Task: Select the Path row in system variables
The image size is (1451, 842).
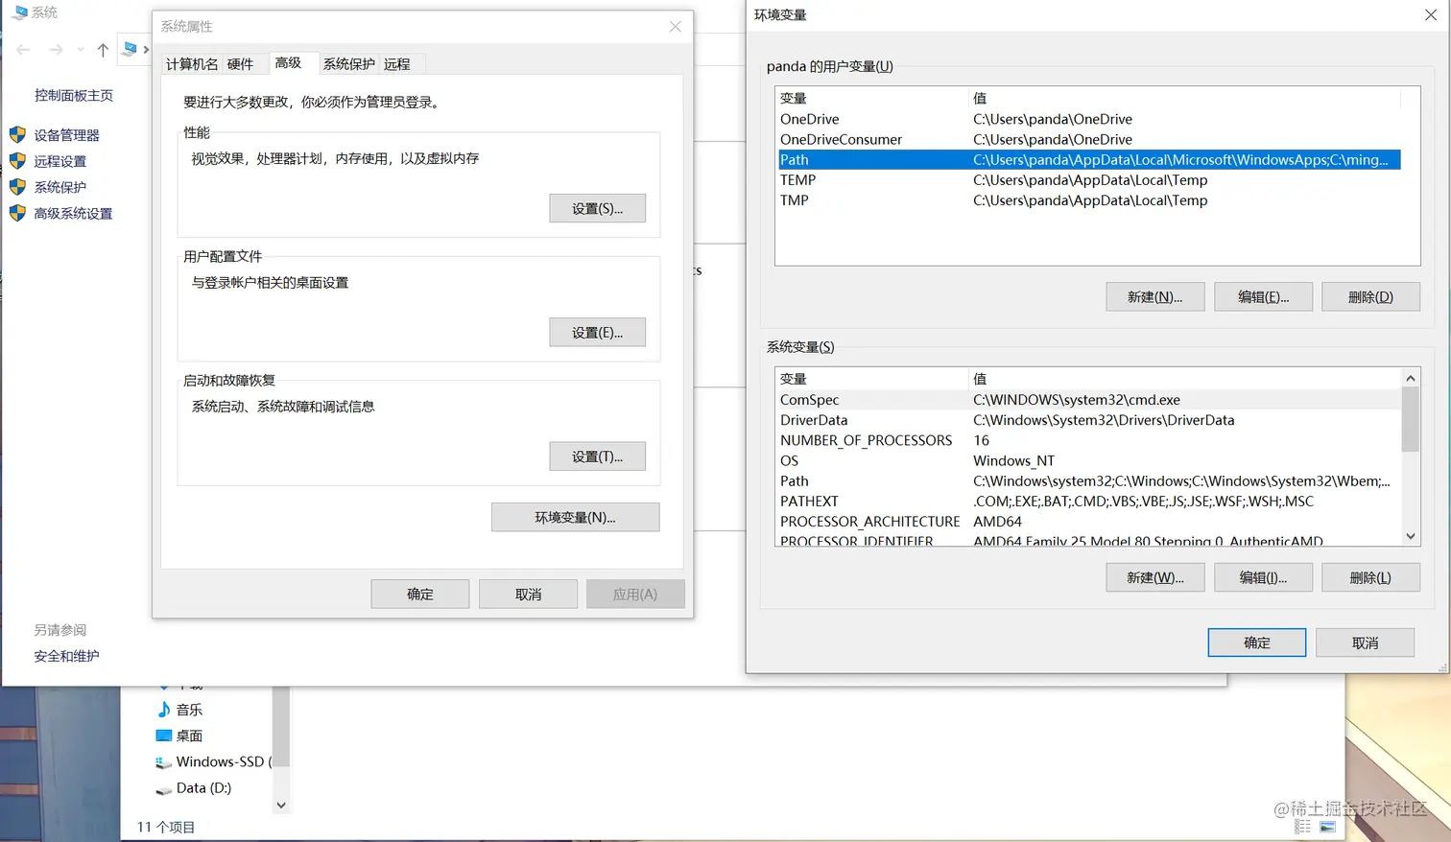Action: tap(1089, 481)
